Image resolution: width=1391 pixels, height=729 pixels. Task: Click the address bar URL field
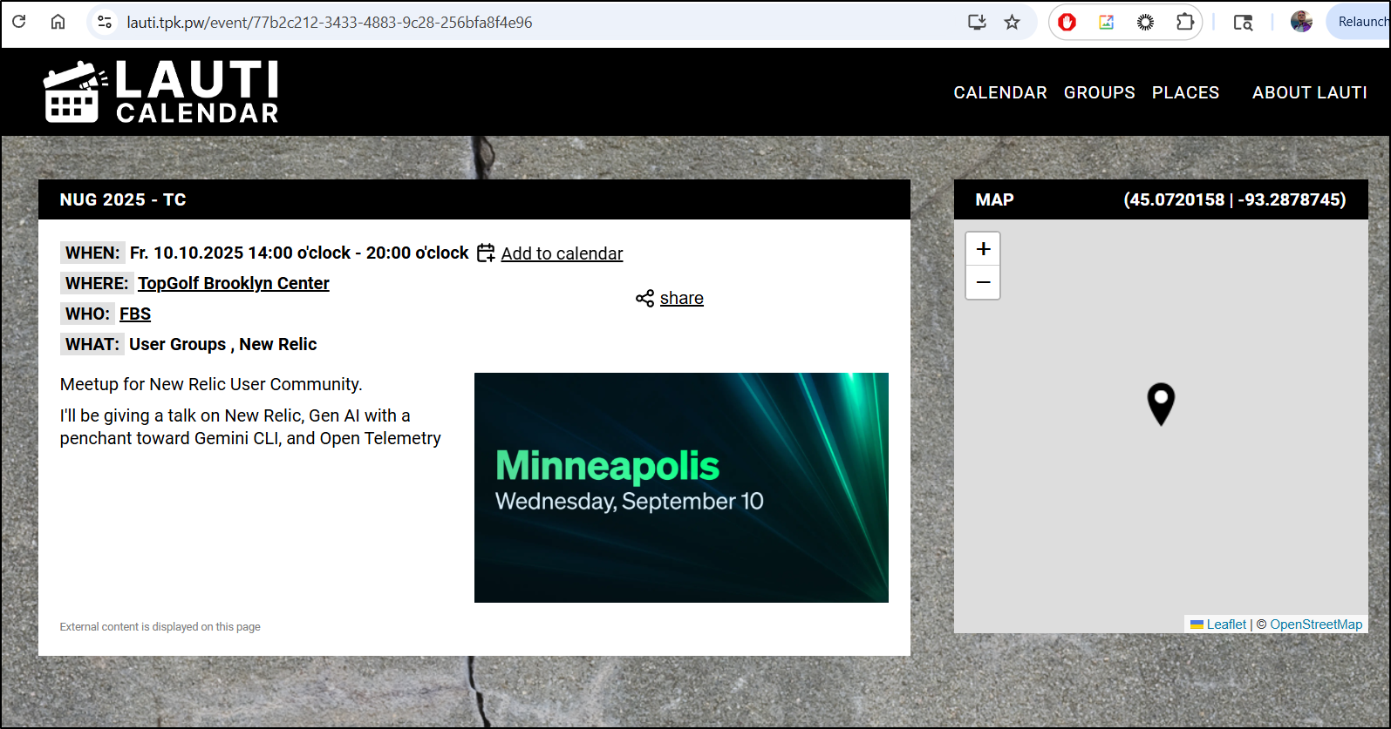[x=330, y=22]
